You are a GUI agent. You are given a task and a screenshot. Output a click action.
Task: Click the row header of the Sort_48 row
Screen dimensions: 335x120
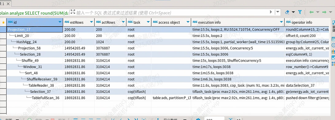tap(3, 73)
